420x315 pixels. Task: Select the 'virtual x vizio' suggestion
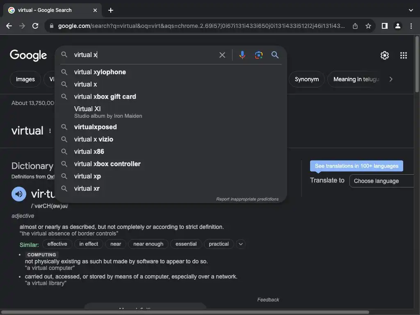pos(171,139)
